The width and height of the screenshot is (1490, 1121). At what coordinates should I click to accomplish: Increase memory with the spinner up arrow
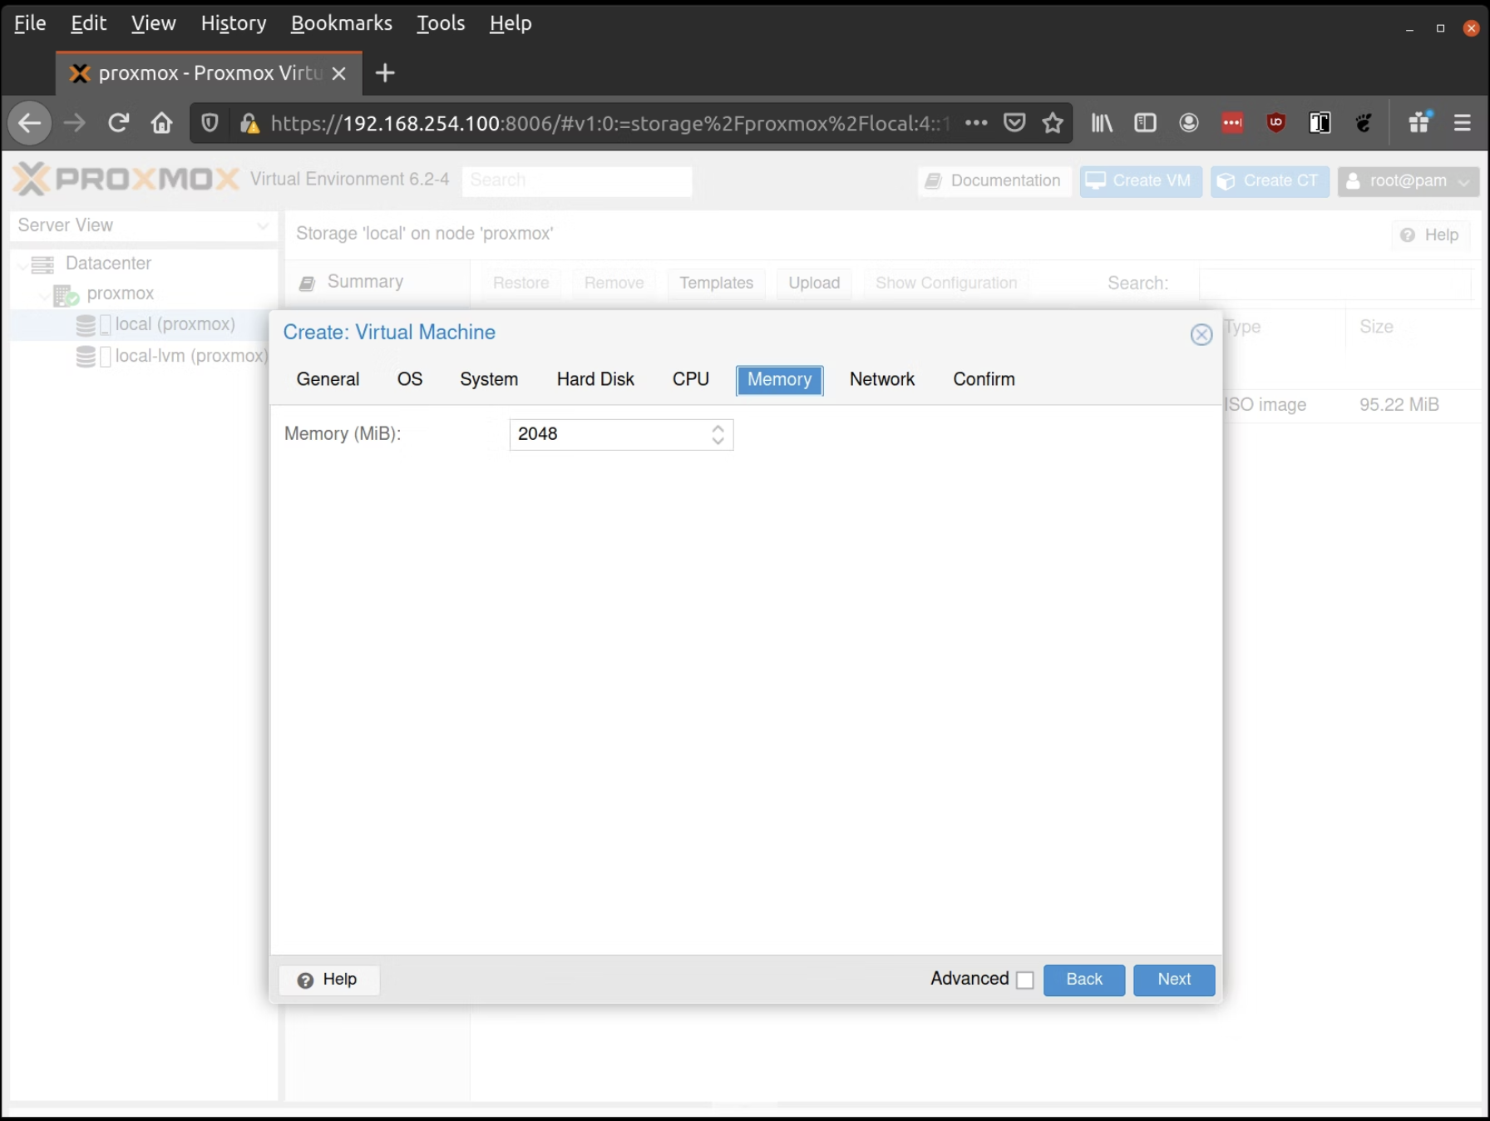click(718, 427)
